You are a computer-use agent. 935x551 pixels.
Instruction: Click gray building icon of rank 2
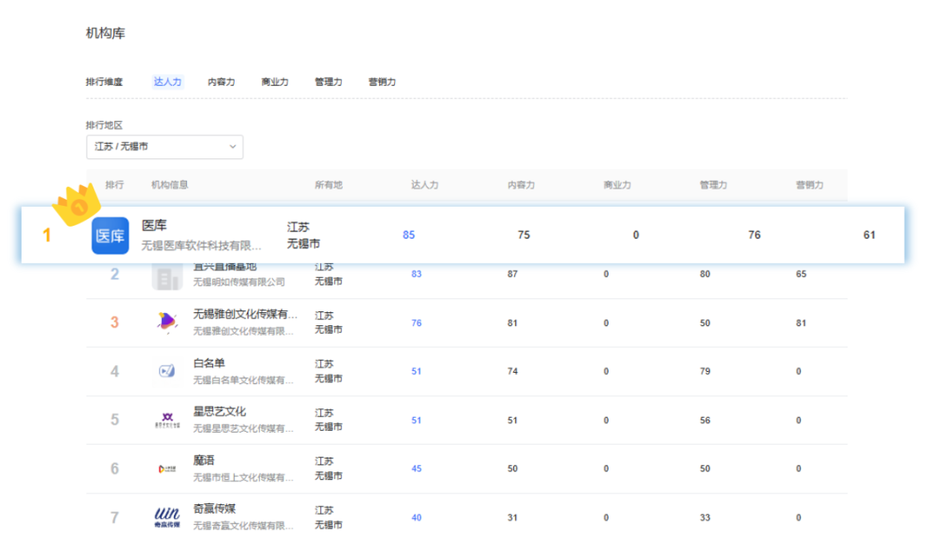pyautogui.click(x=166, y=277)
